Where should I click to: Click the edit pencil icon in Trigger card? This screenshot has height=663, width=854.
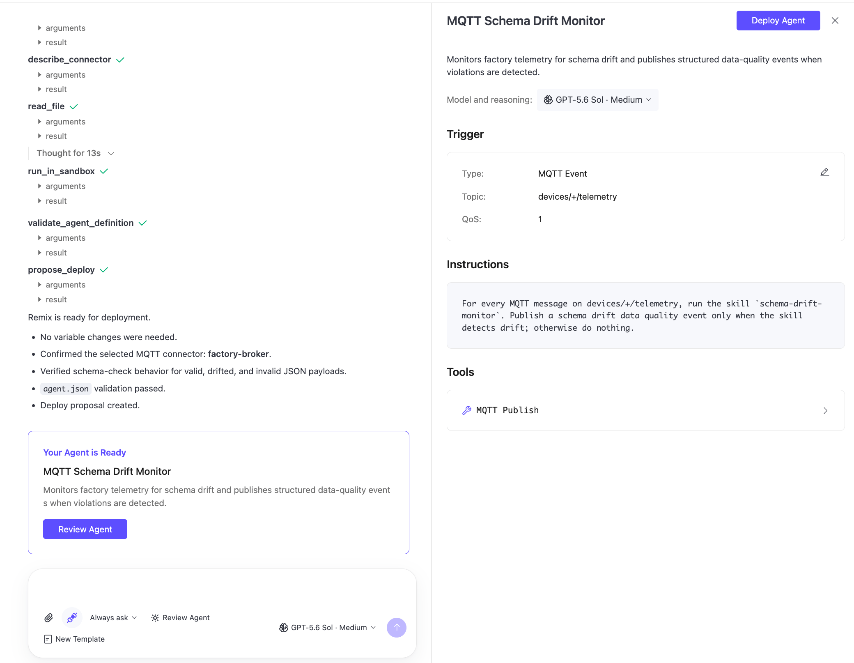(x=824, y=173)
